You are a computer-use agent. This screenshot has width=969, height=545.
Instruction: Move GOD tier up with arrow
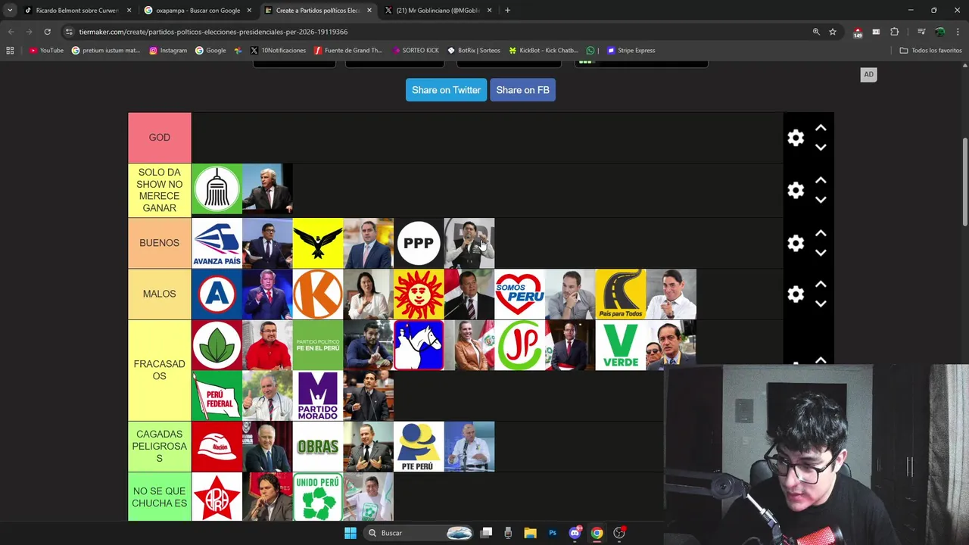point(821,129)
